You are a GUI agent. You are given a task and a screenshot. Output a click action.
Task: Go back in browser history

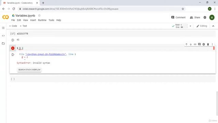(3, 9)
